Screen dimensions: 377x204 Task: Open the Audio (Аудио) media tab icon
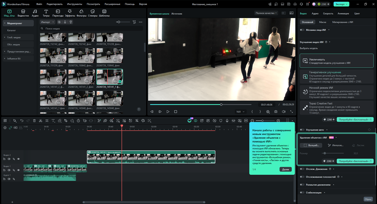[x=35, y=13]
